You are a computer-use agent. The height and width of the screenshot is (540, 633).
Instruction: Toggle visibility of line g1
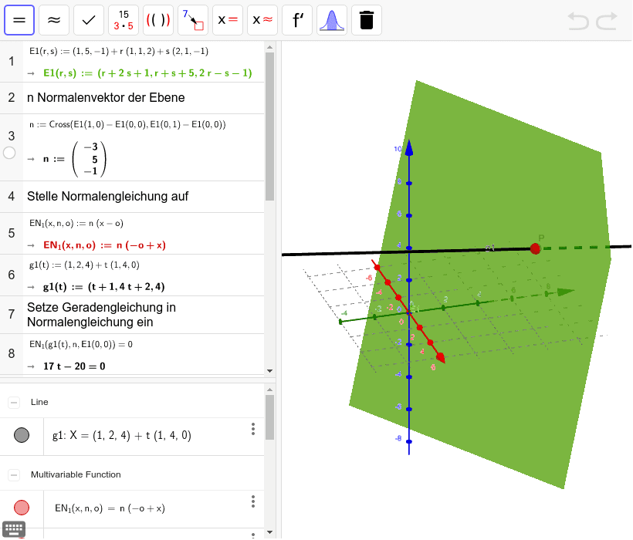(x=22, y=435)
